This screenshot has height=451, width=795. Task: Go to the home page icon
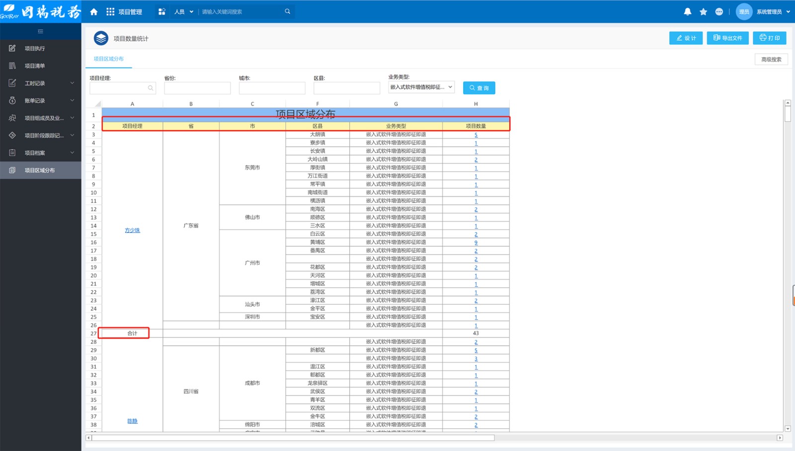[x=94, y=11]
